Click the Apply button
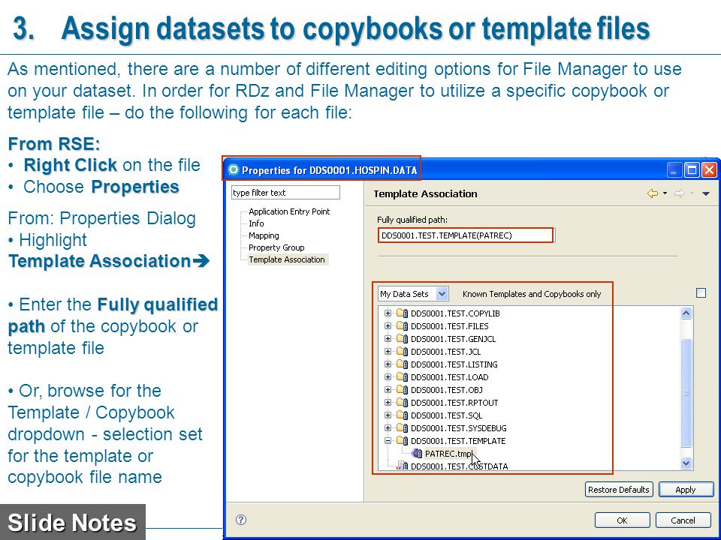Viewport: 721px width, 540px height. pyautogui.click(x=686, y=490)
